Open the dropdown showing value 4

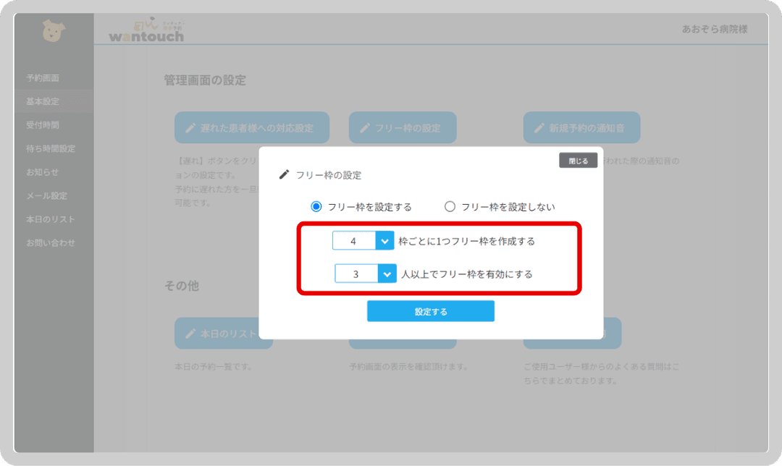384,240
